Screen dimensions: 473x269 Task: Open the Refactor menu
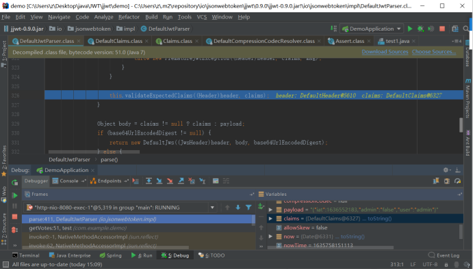129,17
